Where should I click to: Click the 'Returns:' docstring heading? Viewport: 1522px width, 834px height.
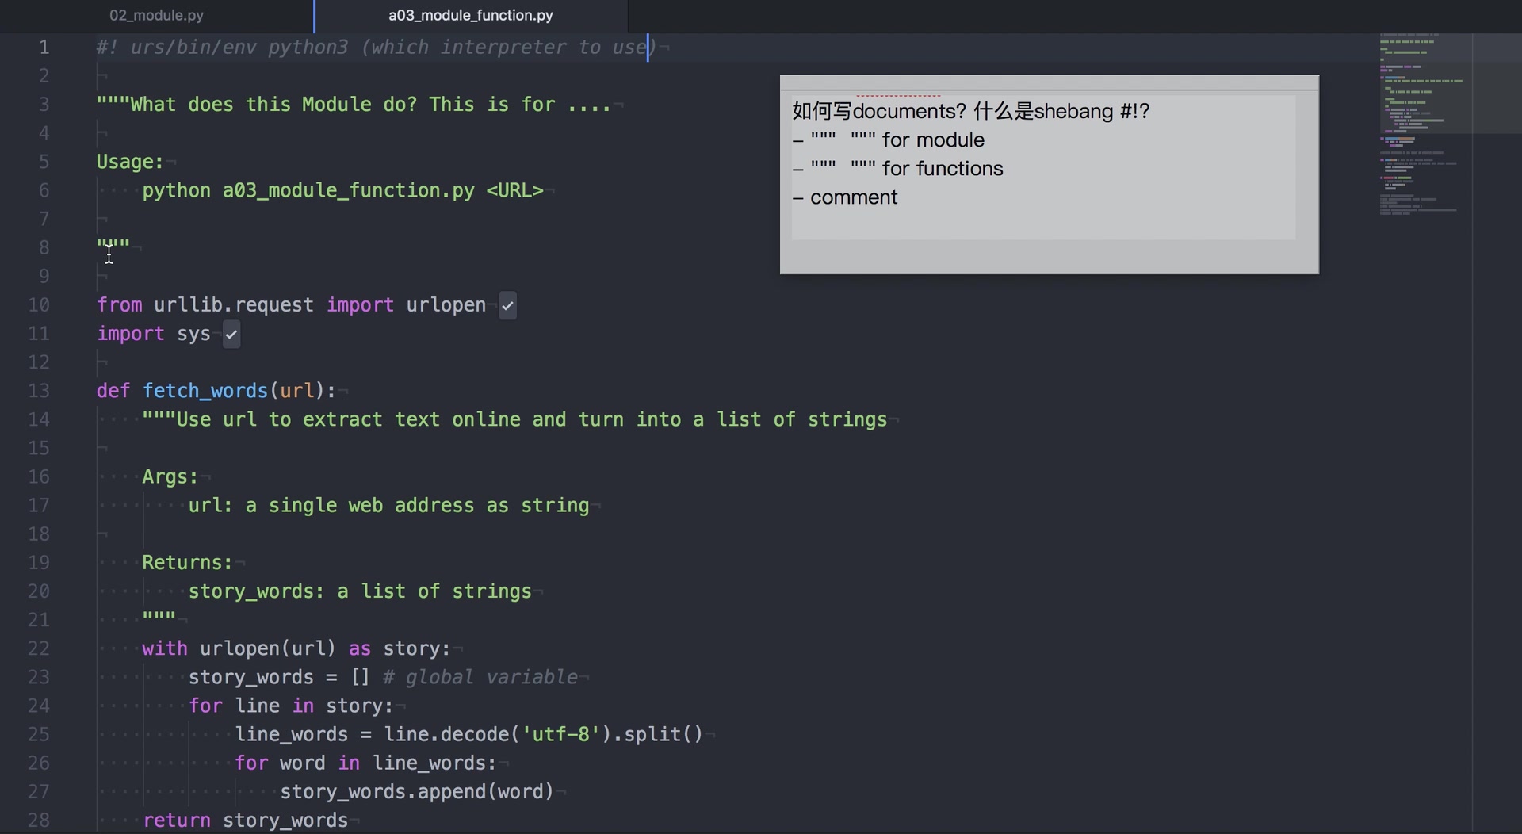187,563
